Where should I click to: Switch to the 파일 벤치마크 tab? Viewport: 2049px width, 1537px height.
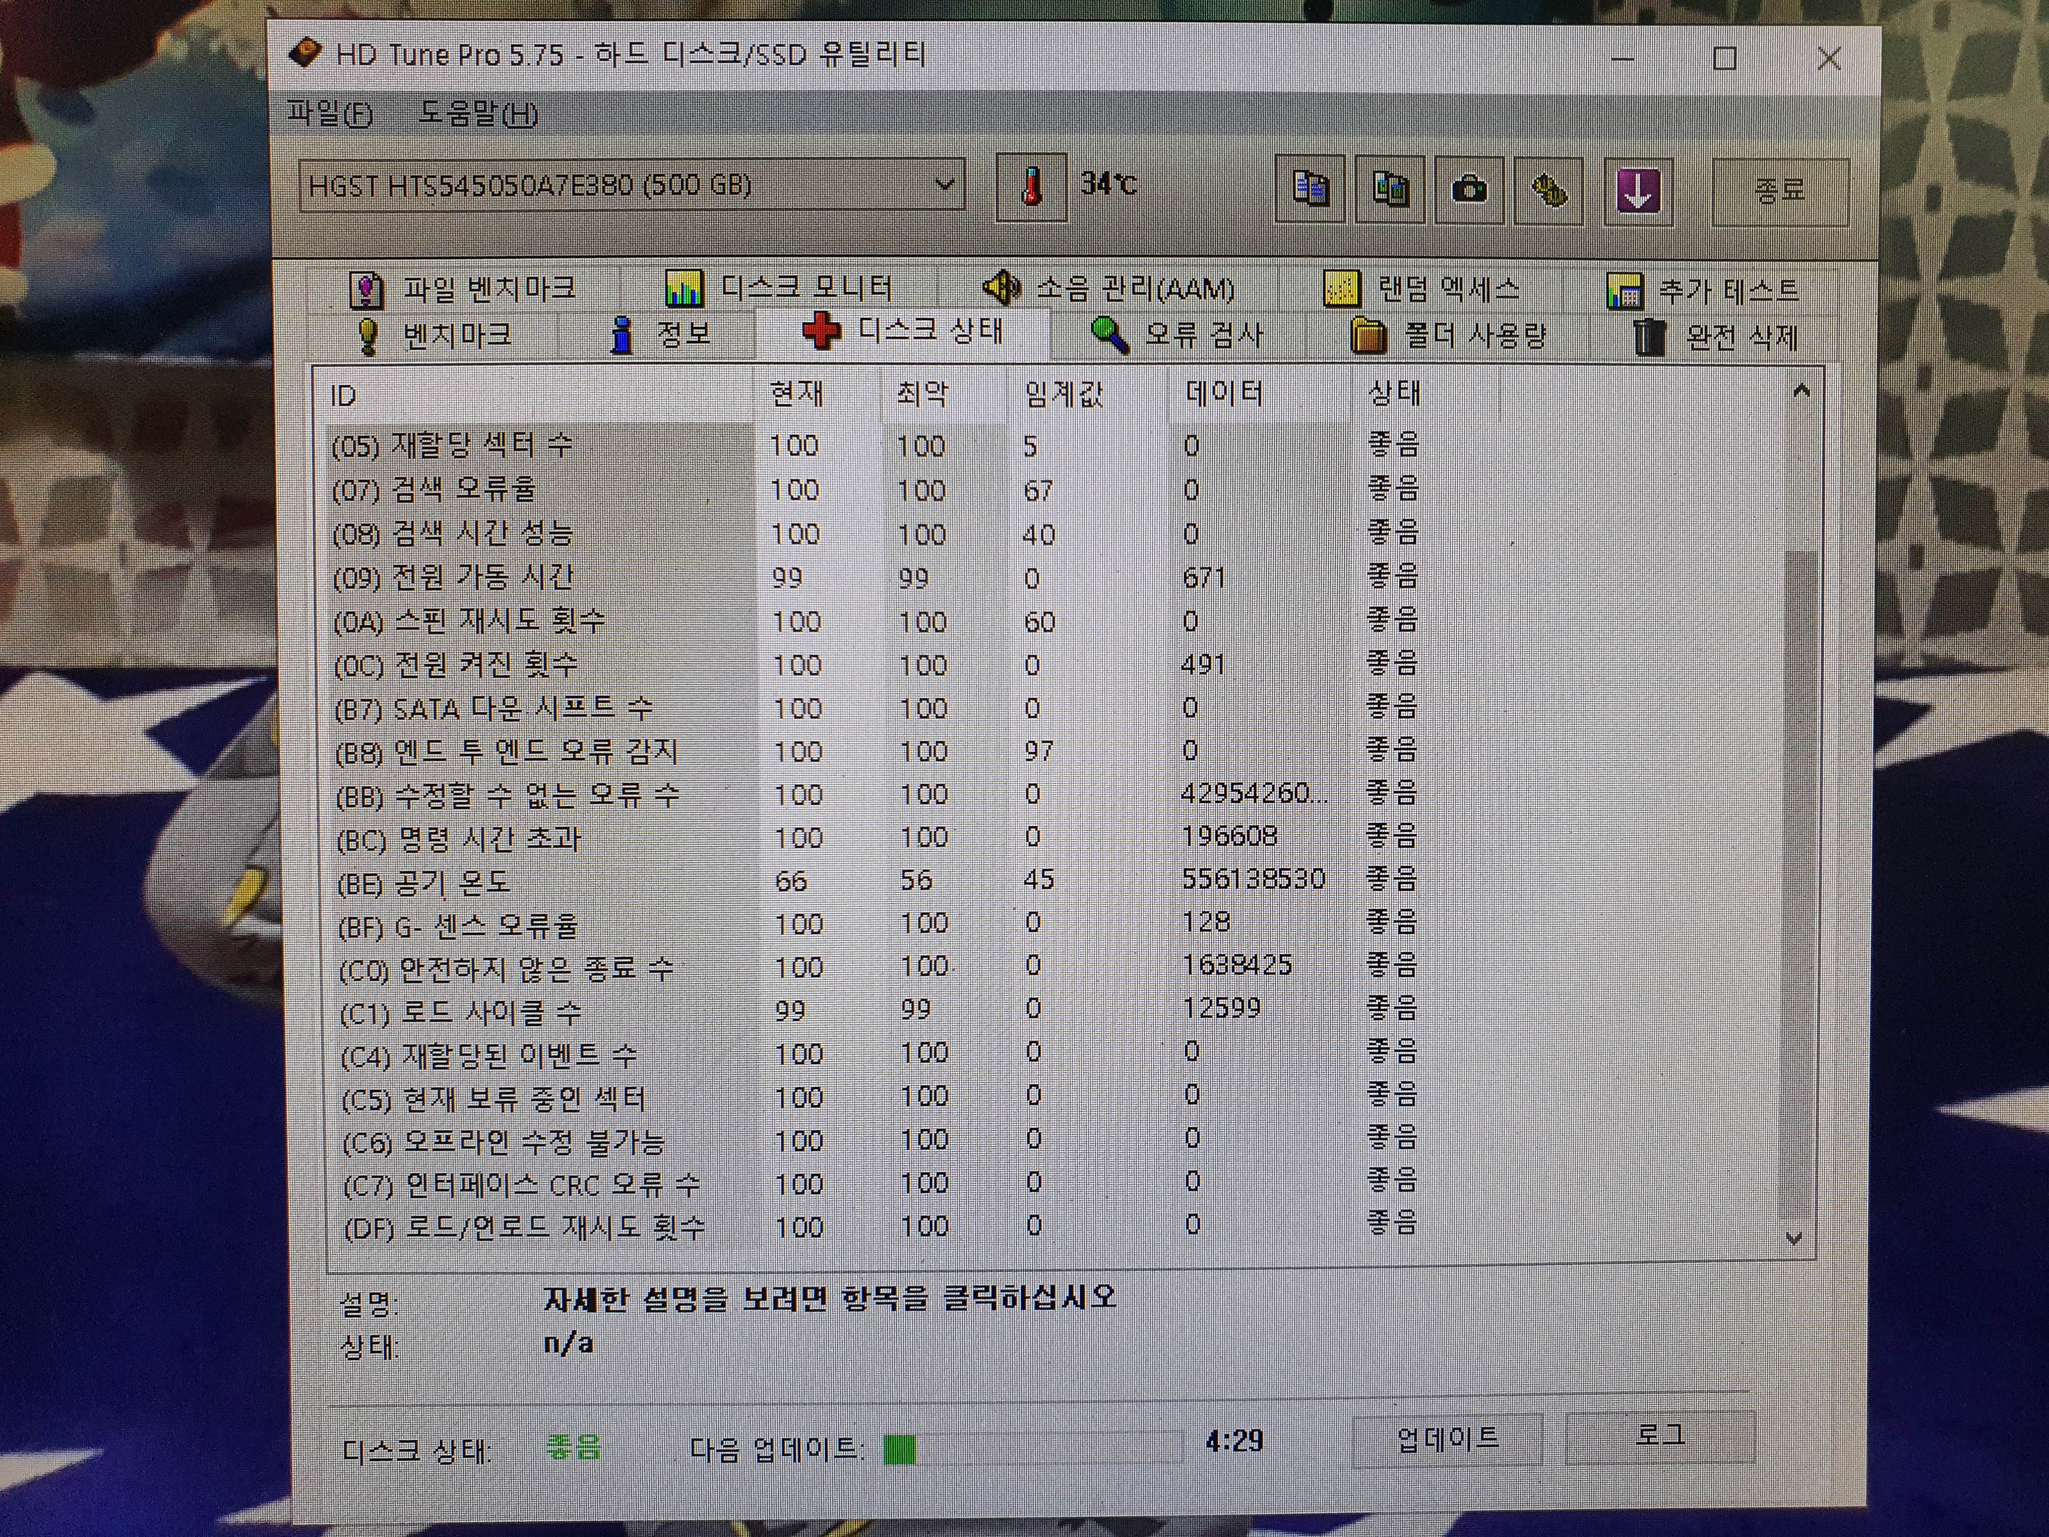(x=463, y=289)
